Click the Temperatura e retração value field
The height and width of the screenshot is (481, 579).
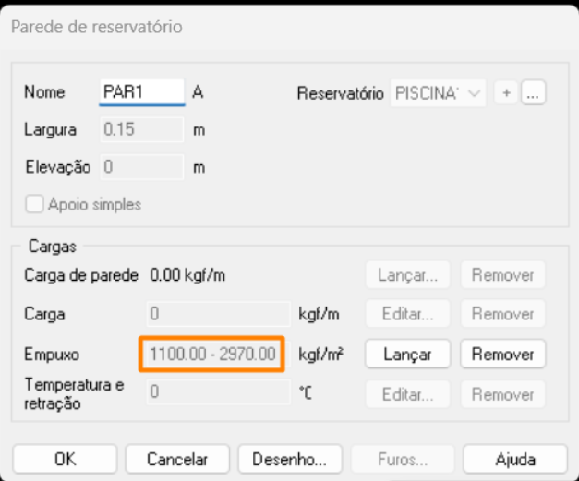coord(219,391)
